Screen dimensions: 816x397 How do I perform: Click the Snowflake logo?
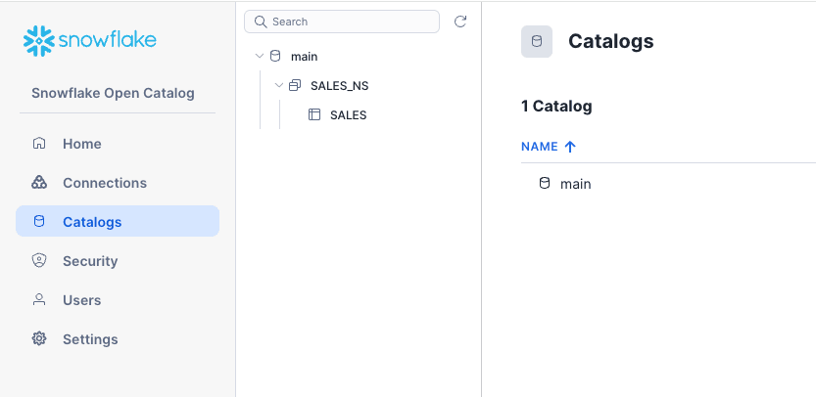click(x=90, y=40)
